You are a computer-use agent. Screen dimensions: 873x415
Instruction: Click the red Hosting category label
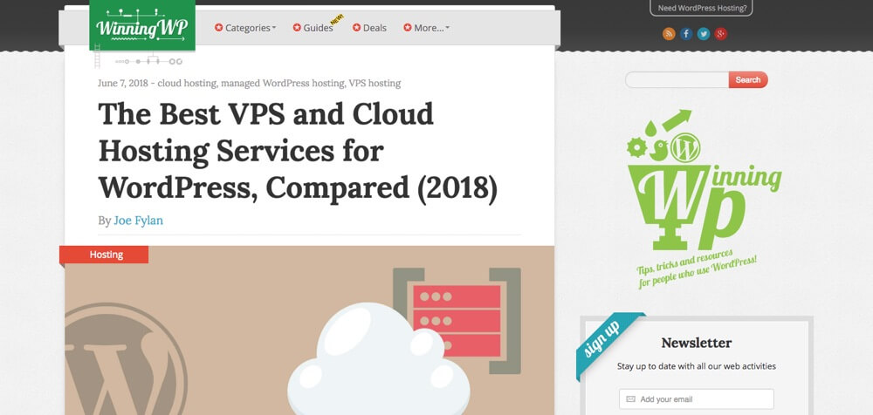(x=104, y=255)
